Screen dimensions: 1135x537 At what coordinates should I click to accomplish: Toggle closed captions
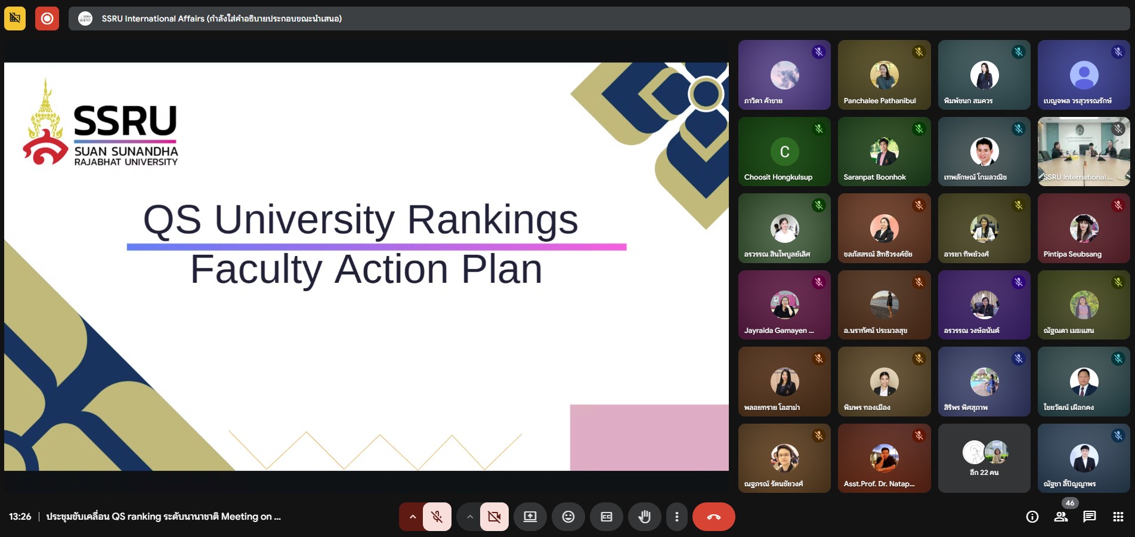click(607, 517)
